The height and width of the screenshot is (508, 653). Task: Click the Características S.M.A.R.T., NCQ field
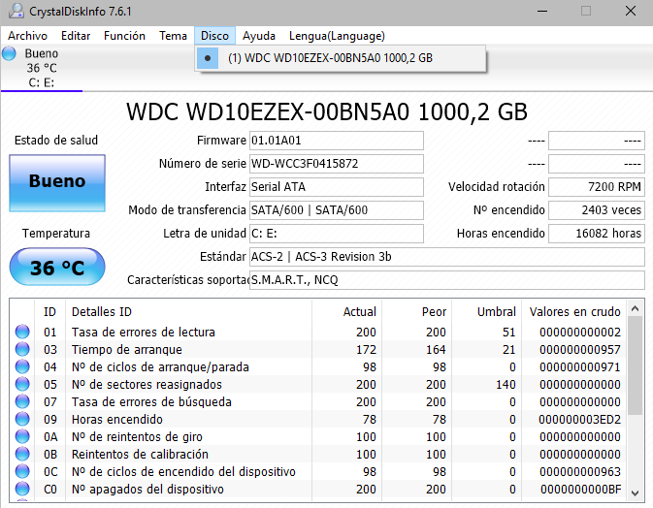point(447,280)
